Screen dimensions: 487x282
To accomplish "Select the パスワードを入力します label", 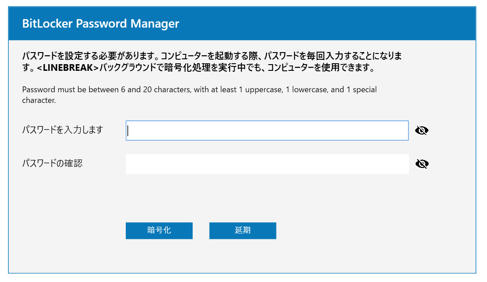I will click(x=62, y=130).
